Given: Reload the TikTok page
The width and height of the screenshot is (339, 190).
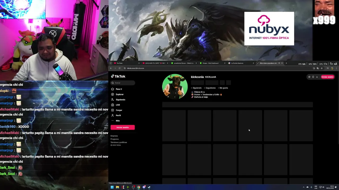Looking at the screenshot, I should [119, 68].
